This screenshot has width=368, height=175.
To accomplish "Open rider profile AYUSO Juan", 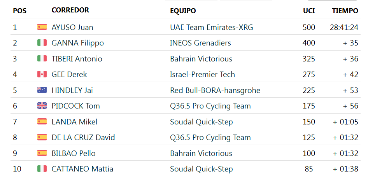I will [72, 28].
